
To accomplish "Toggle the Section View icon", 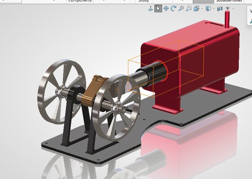I will (220, 9).
